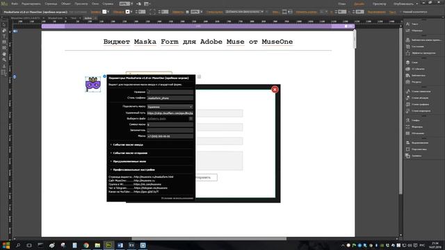Open the Редактировать menu
445x250 pixels.
(x=31, y=3)
